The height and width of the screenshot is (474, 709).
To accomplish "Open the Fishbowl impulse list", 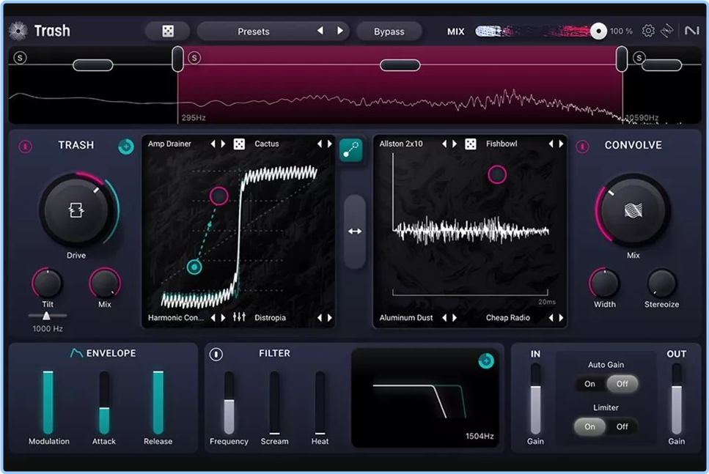I will (502, 144).
